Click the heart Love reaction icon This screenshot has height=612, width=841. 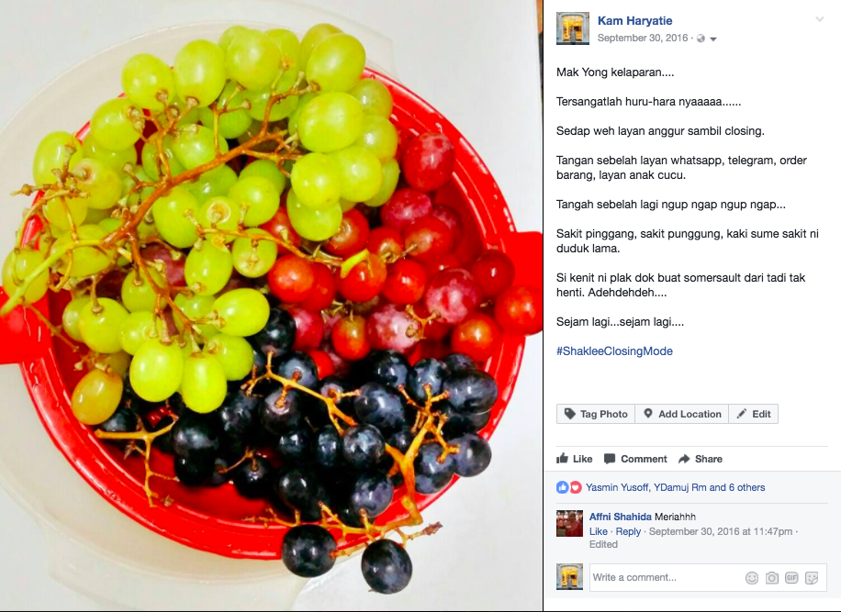click(575, 487)
